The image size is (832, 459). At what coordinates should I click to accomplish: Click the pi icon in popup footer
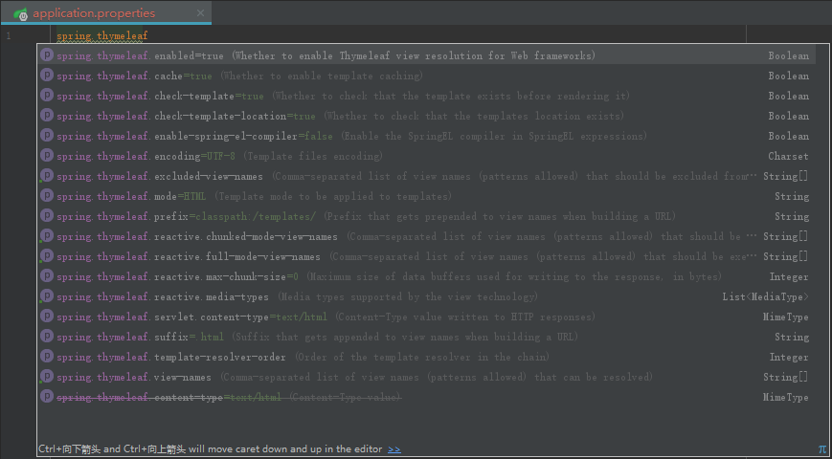pyautogui.click(x=821, y=448)
